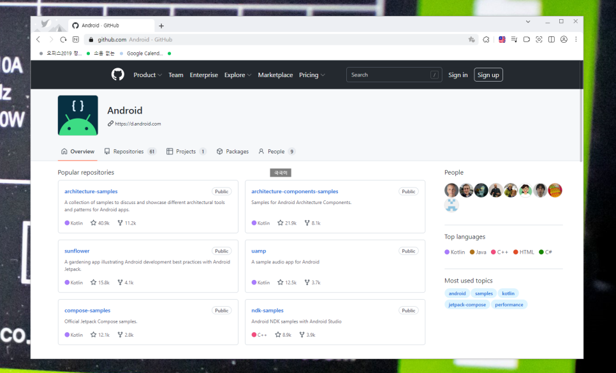Filter by the HTML top language
This screenshot has width=616, height=373.
(x=524, y=252)
